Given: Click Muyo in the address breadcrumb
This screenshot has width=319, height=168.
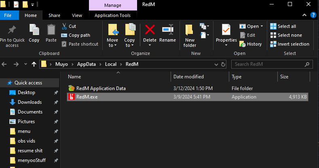Looking at the screenshot, I should (61, 64).
